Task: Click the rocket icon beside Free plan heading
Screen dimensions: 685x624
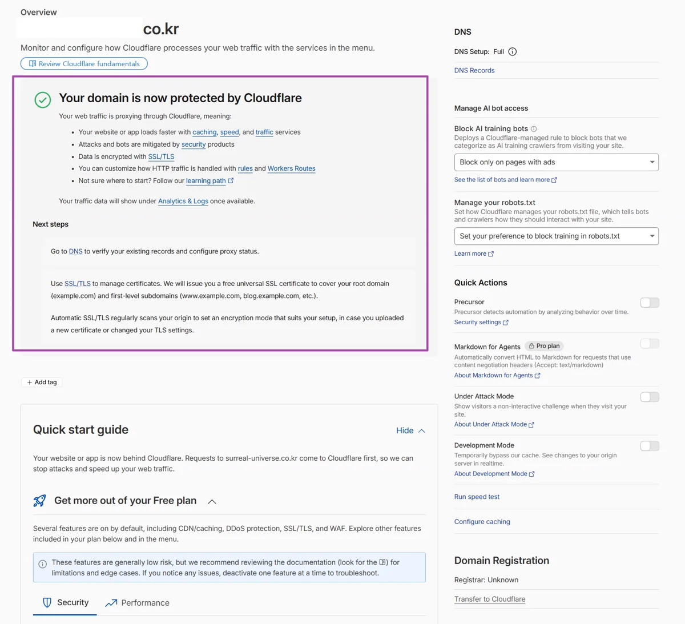Action: click(39, 501)
